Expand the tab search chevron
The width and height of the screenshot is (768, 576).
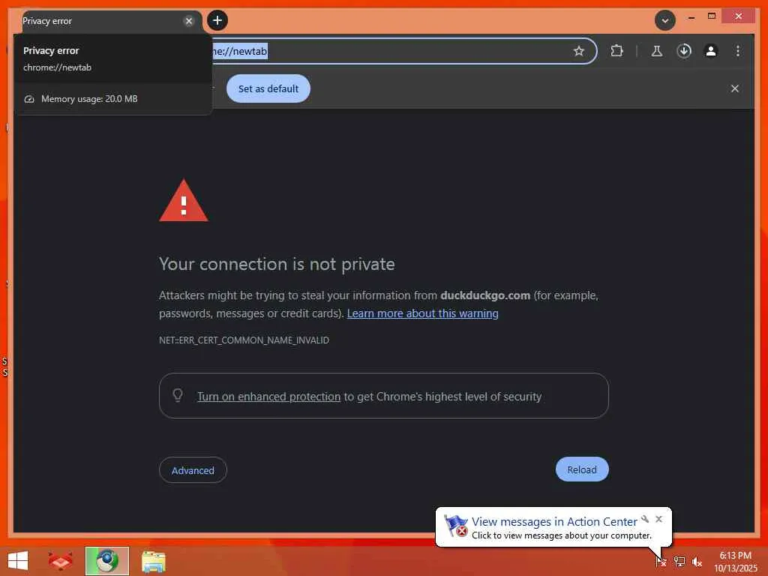[664, 20]
